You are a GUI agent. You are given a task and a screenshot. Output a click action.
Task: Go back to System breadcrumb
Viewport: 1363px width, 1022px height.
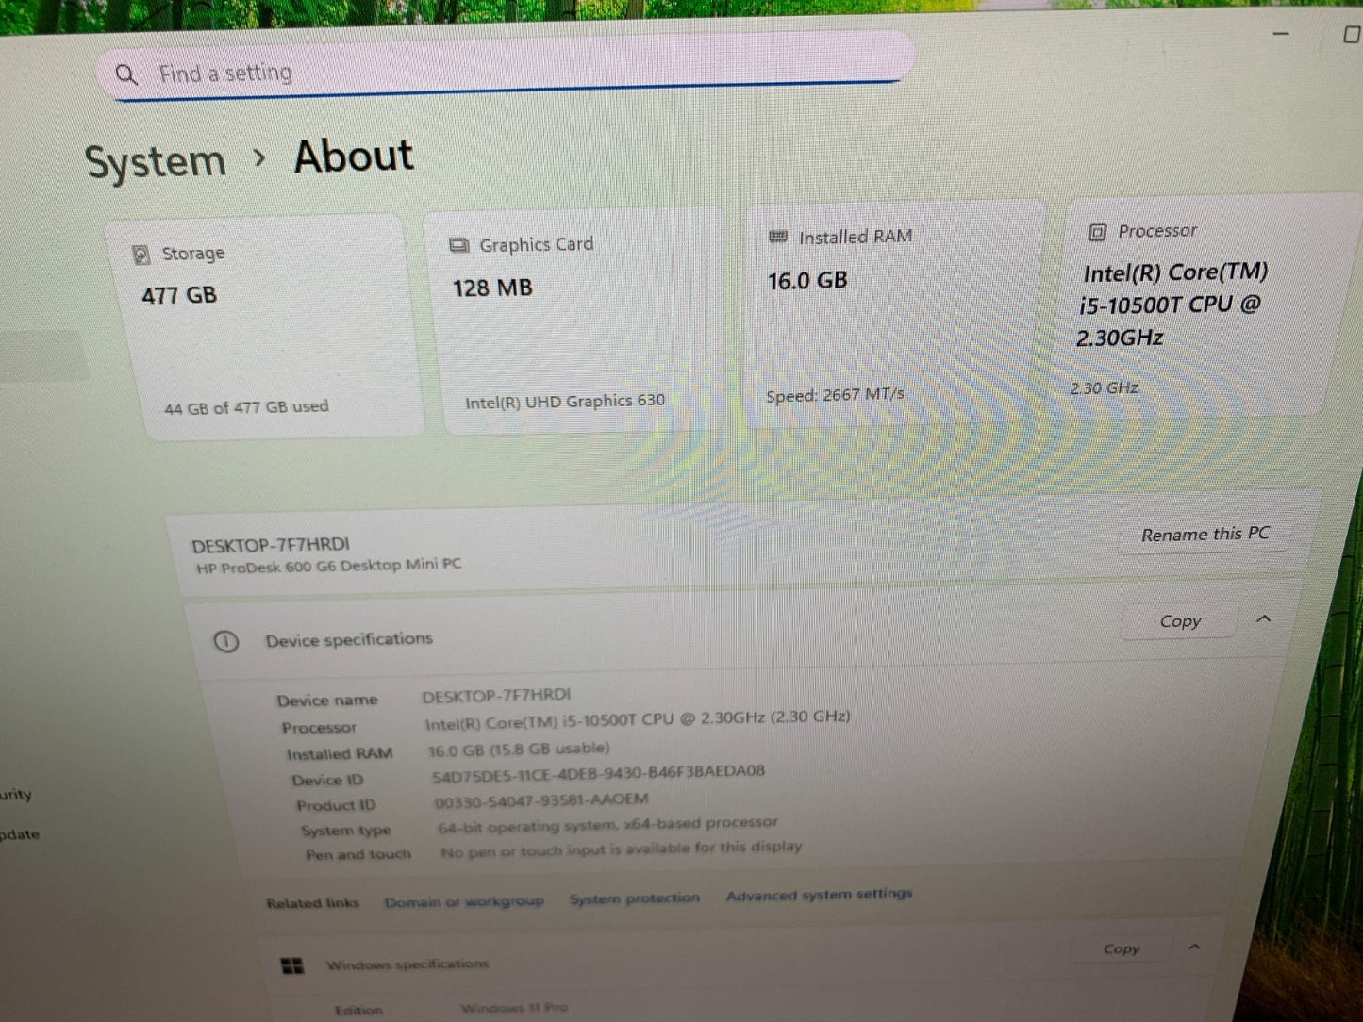point(156,162)
